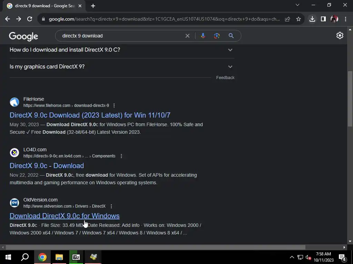Click the muted volume tray icon
Screen dimensions: 353x264
coord(308,257)
